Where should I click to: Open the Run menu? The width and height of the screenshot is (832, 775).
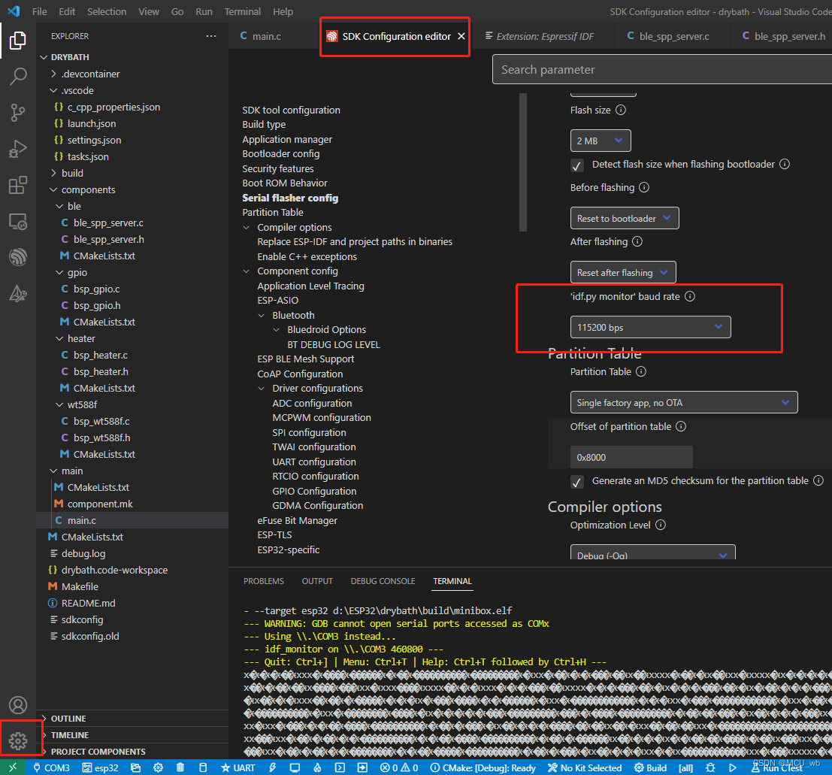204,11
